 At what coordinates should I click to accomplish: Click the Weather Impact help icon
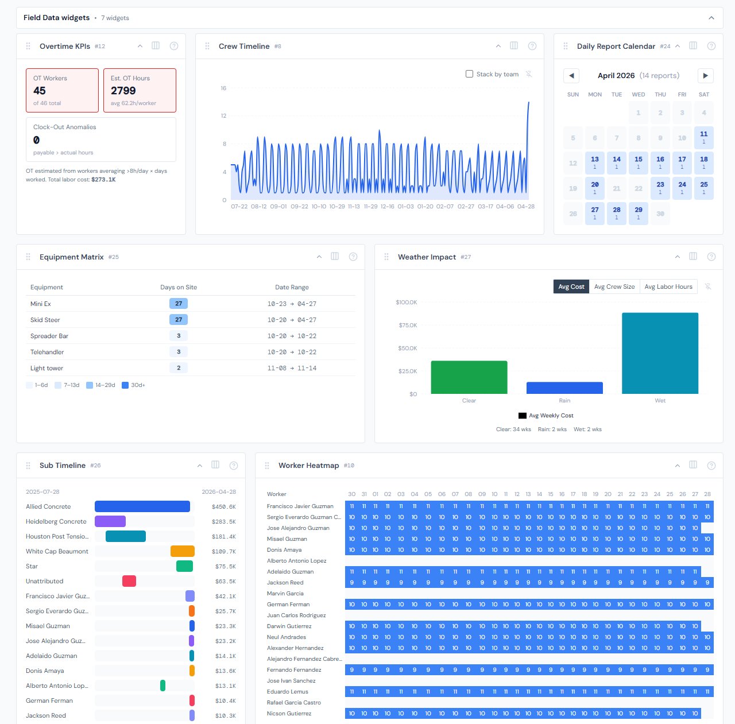click(x=711, y=257)
